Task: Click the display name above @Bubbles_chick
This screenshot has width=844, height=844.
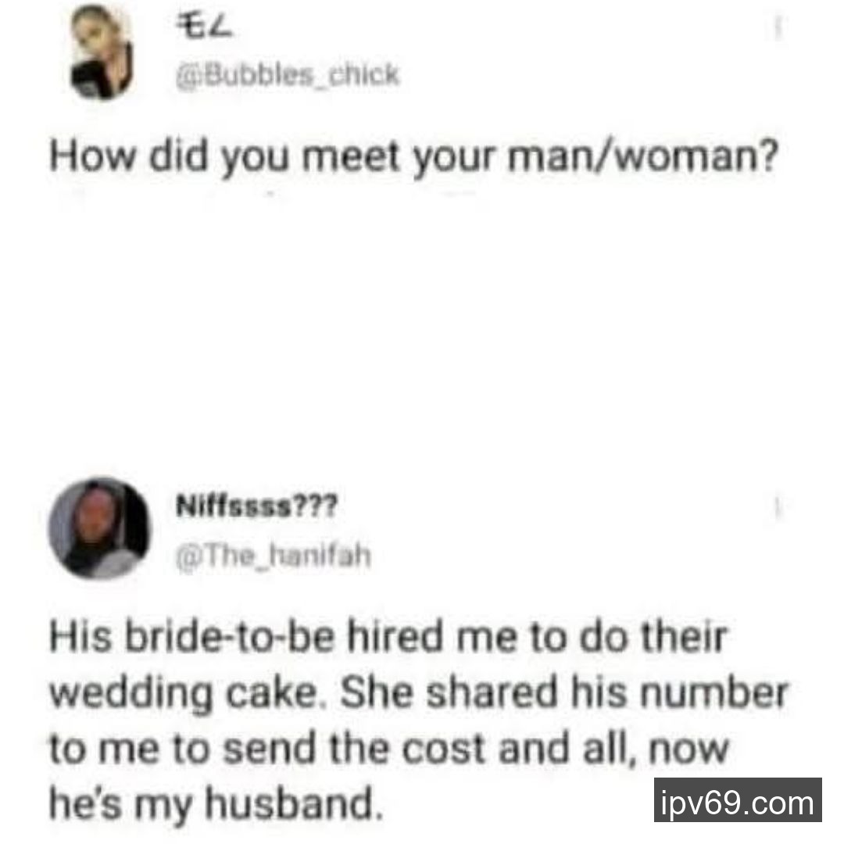Action: (205, 27)
